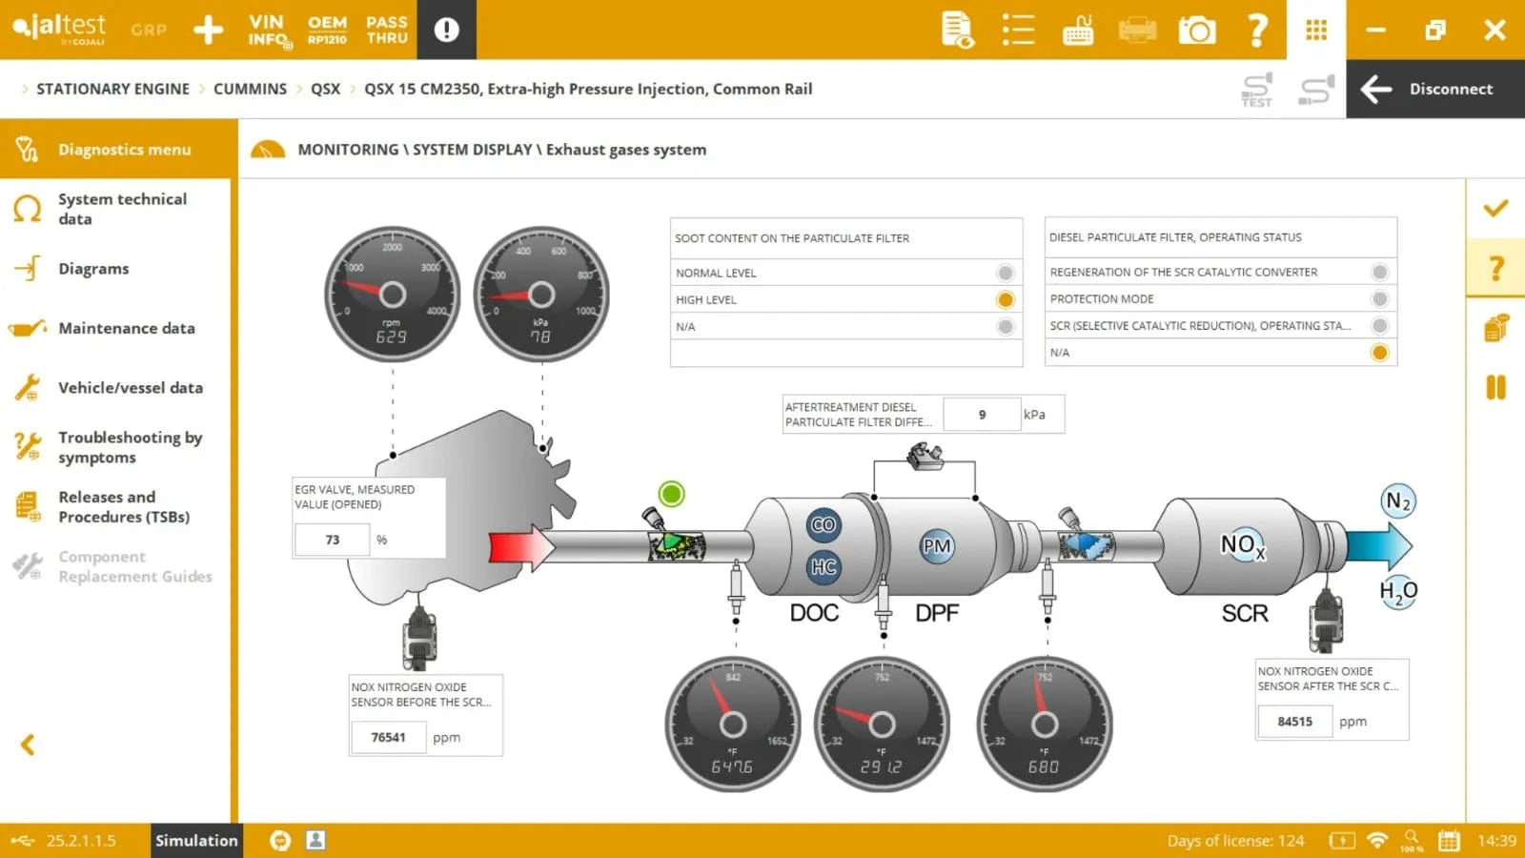Start a new session with the plus icon
1525x858 pixels.
[x=208, y=30]
